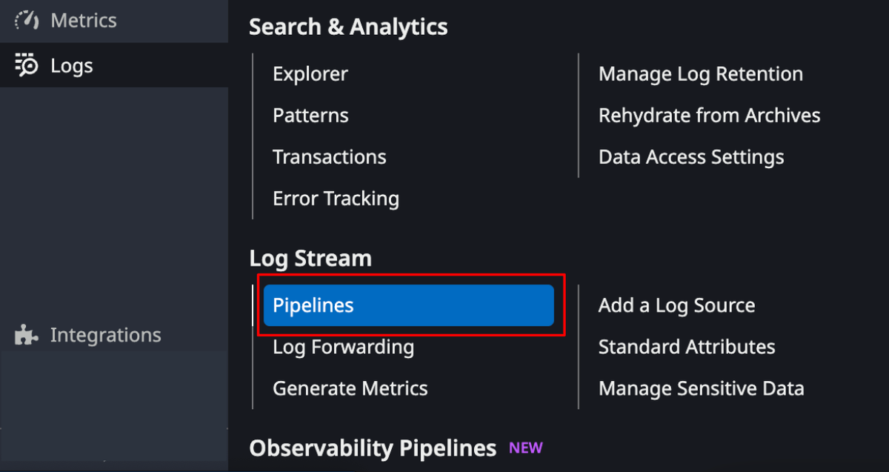
Task: Select the Logs magnifying glass icon
Action: (24, 65)
